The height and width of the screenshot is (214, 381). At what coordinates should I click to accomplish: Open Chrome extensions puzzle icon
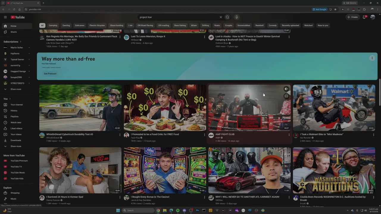click(x=364, y=10)
